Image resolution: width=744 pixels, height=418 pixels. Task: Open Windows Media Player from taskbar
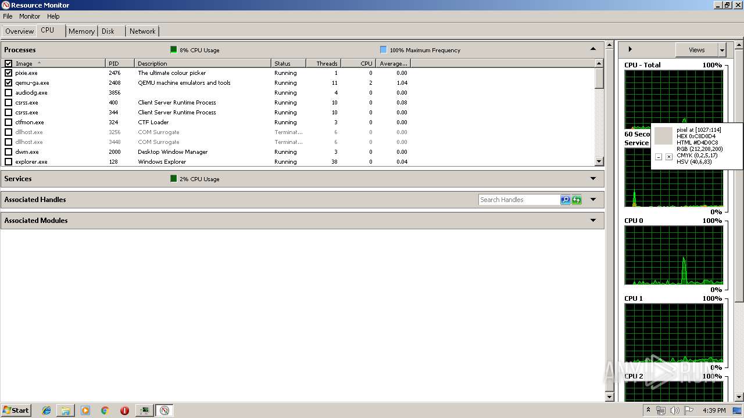click(x=85, y=410)
